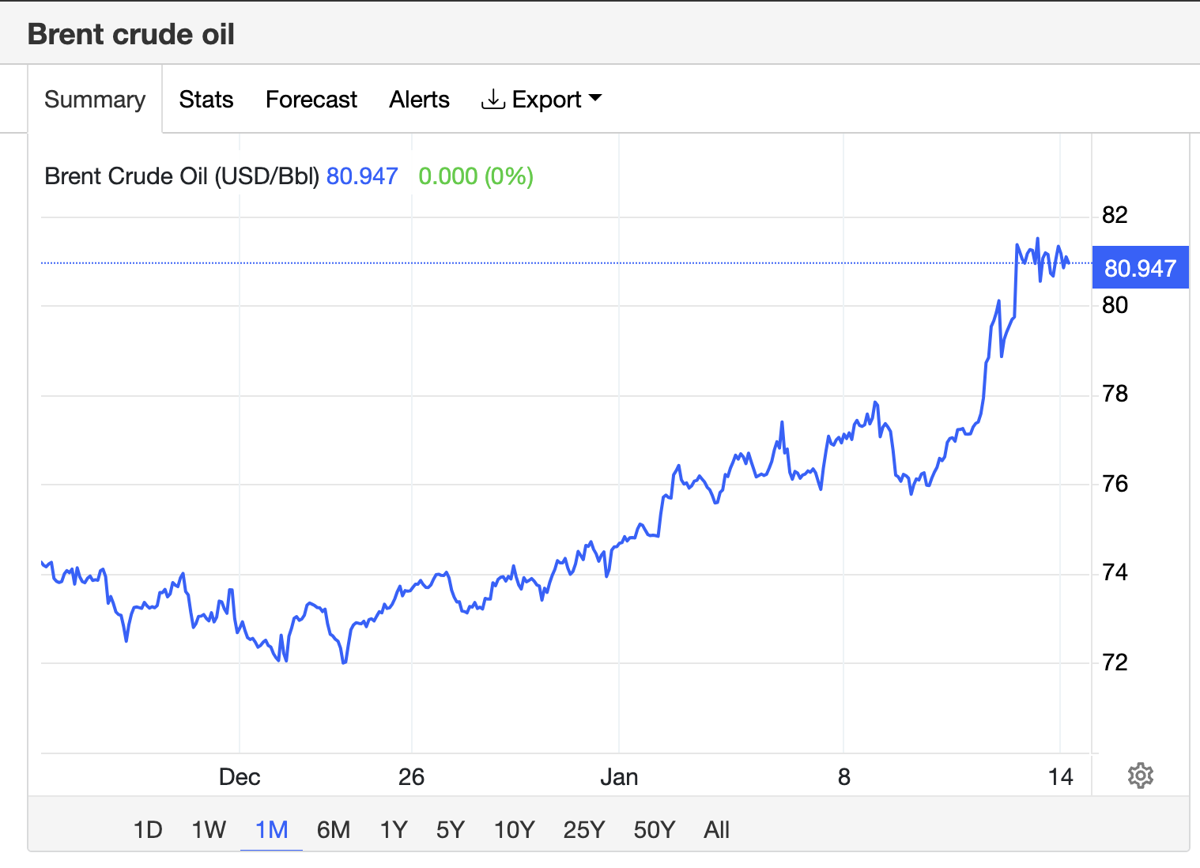This screenshot has width=1200, height=868.
Task: Show the 25Y price history
Action: coord(584,830)
